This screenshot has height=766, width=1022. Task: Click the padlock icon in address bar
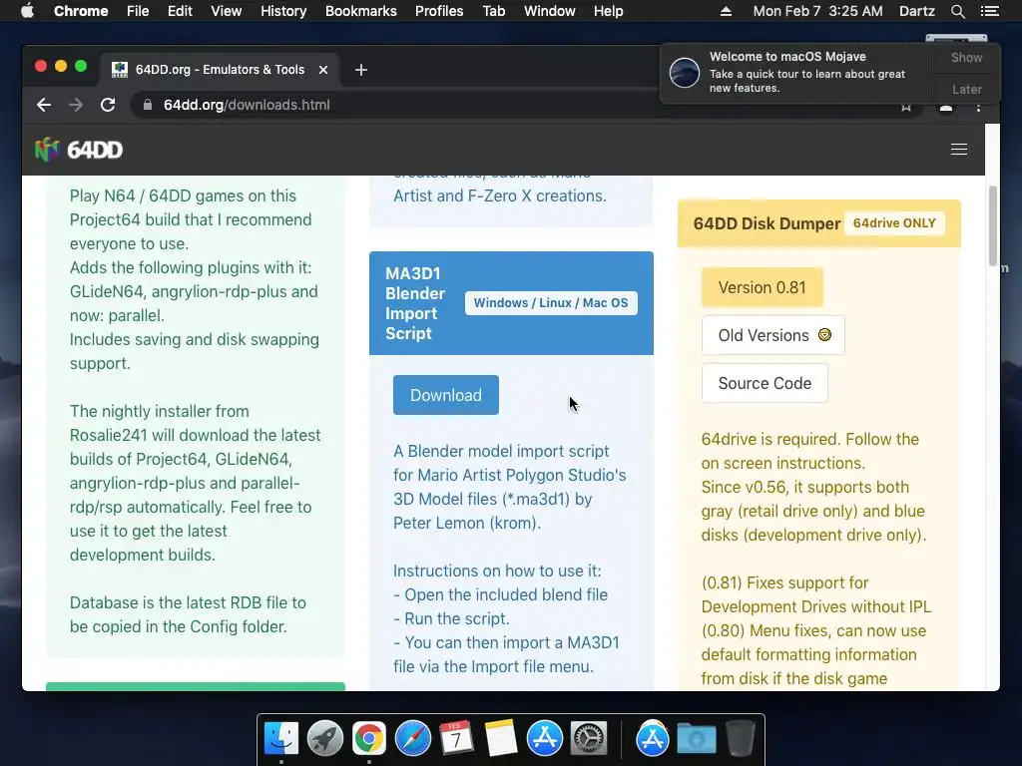point(148,105)
